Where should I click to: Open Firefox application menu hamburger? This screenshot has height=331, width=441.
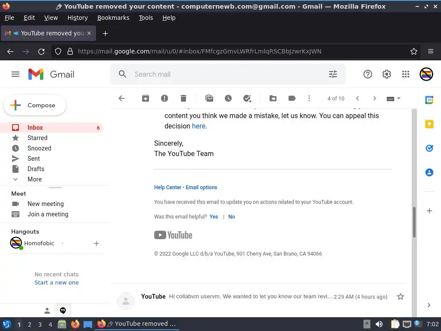(430, 51)
